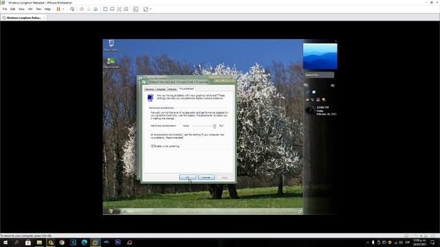Viewport: 440px width, 247px height.
Task: Enter full screen mode via toolbar icon
Action: 119,9
